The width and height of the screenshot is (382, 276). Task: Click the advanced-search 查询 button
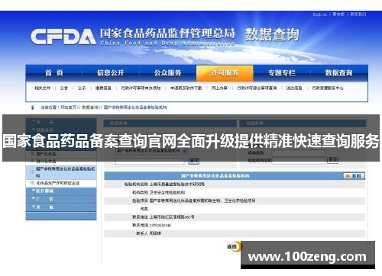[x=332, y=160]
